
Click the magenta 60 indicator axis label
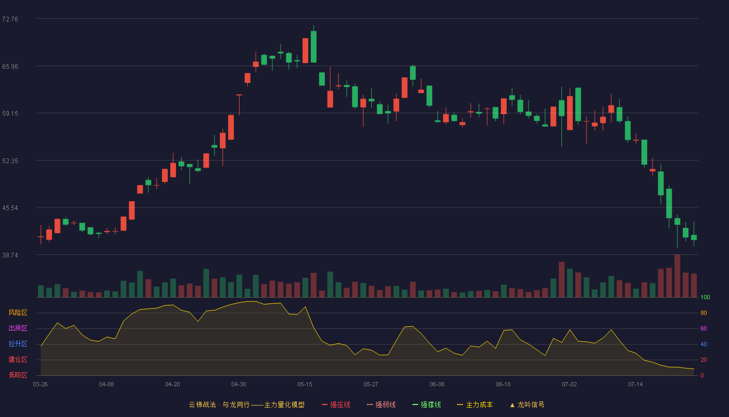click(703, 328)
